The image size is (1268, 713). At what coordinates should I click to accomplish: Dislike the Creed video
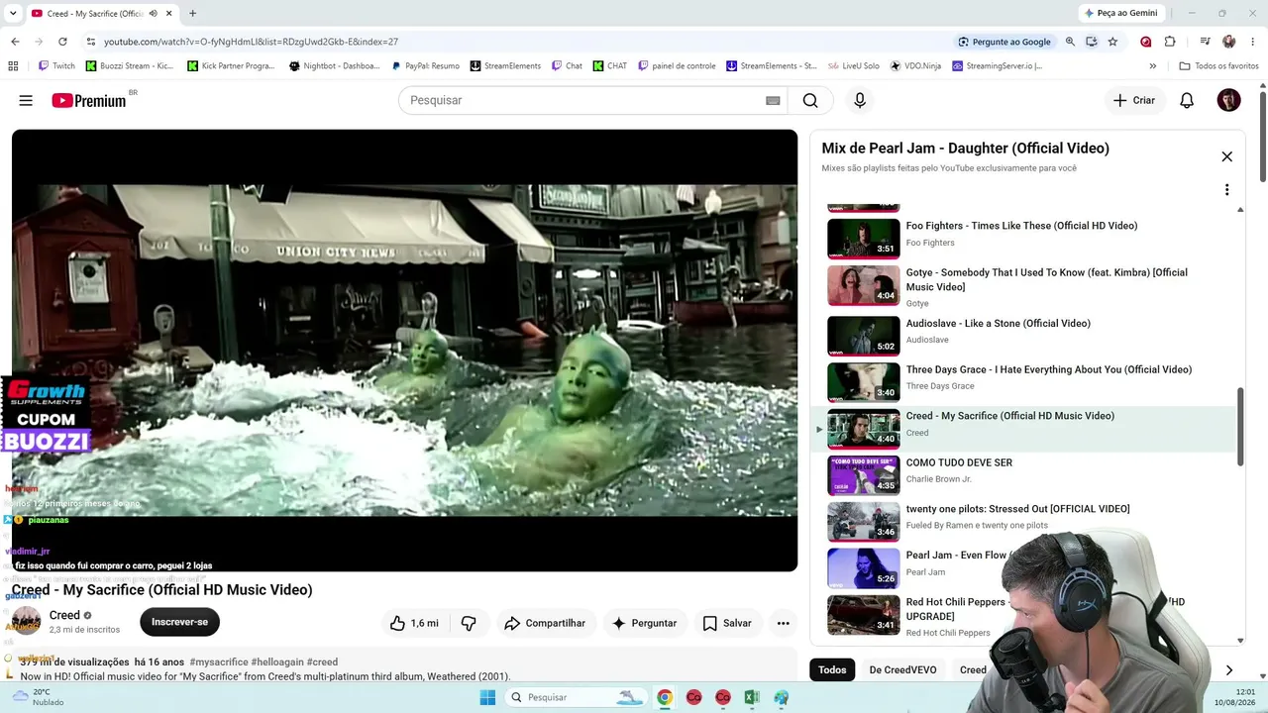469,623
